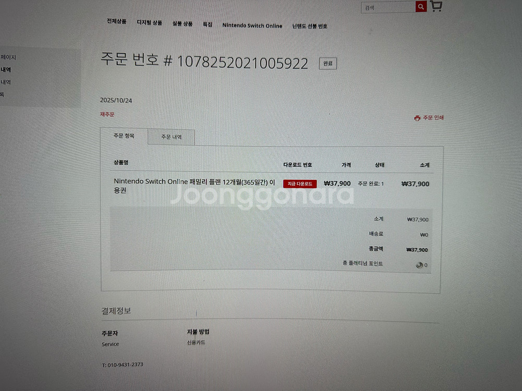The height and width of the screenshot is (391, 522).
Task: Click the 완료 status badge
Action: (328, 64)
